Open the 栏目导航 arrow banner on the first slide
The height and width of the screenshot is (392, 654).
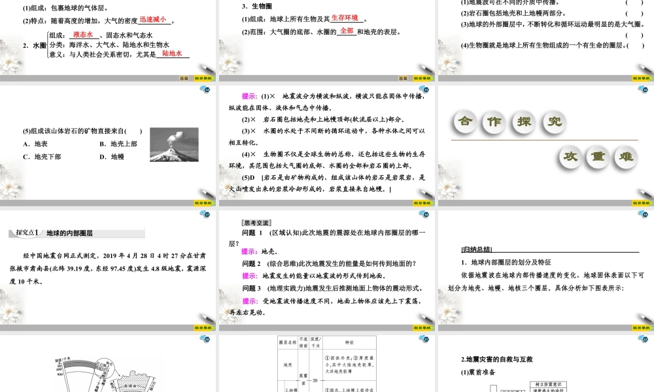point(202,78)
